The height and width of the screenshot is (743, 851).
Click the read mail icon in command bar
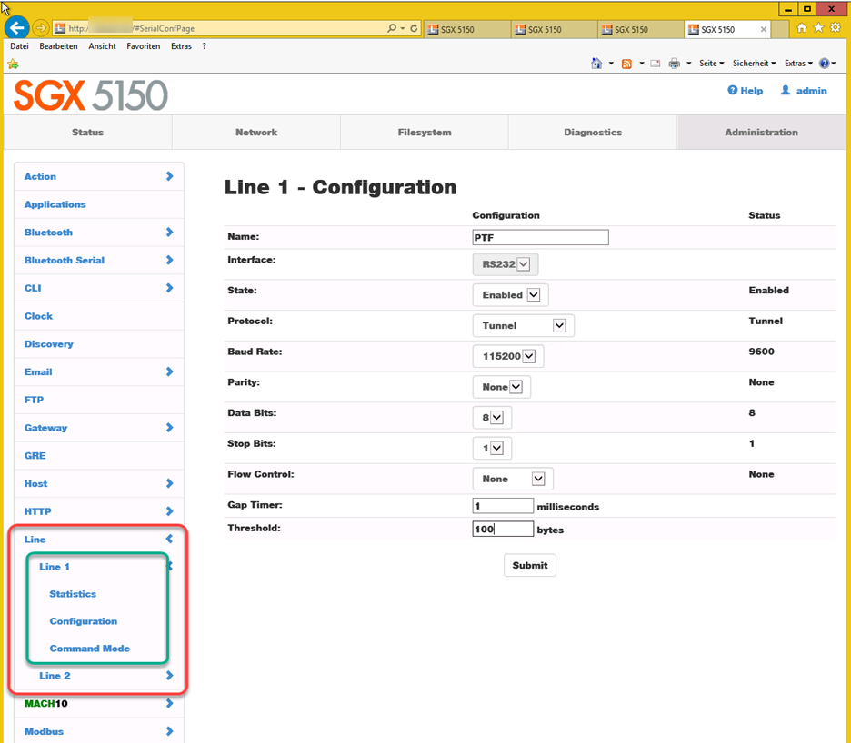coord(656,64)
